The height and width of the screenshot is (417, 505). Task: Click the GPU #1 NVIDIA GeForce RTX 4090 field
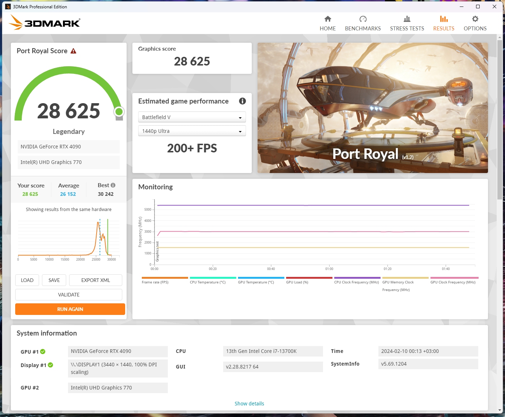118,351
